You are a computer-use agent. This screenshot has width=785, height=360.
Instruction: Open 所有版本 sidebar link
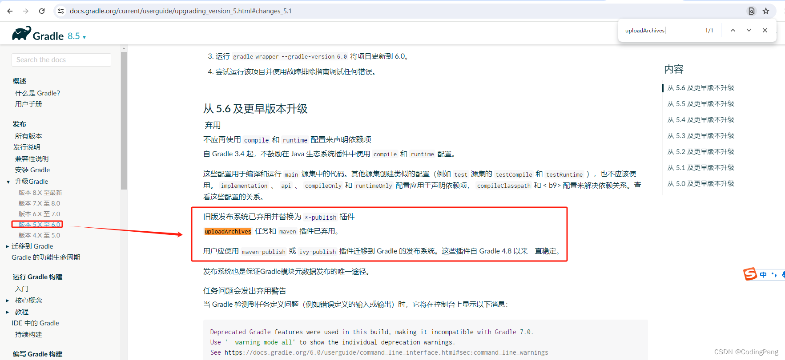tap(28, 136)
